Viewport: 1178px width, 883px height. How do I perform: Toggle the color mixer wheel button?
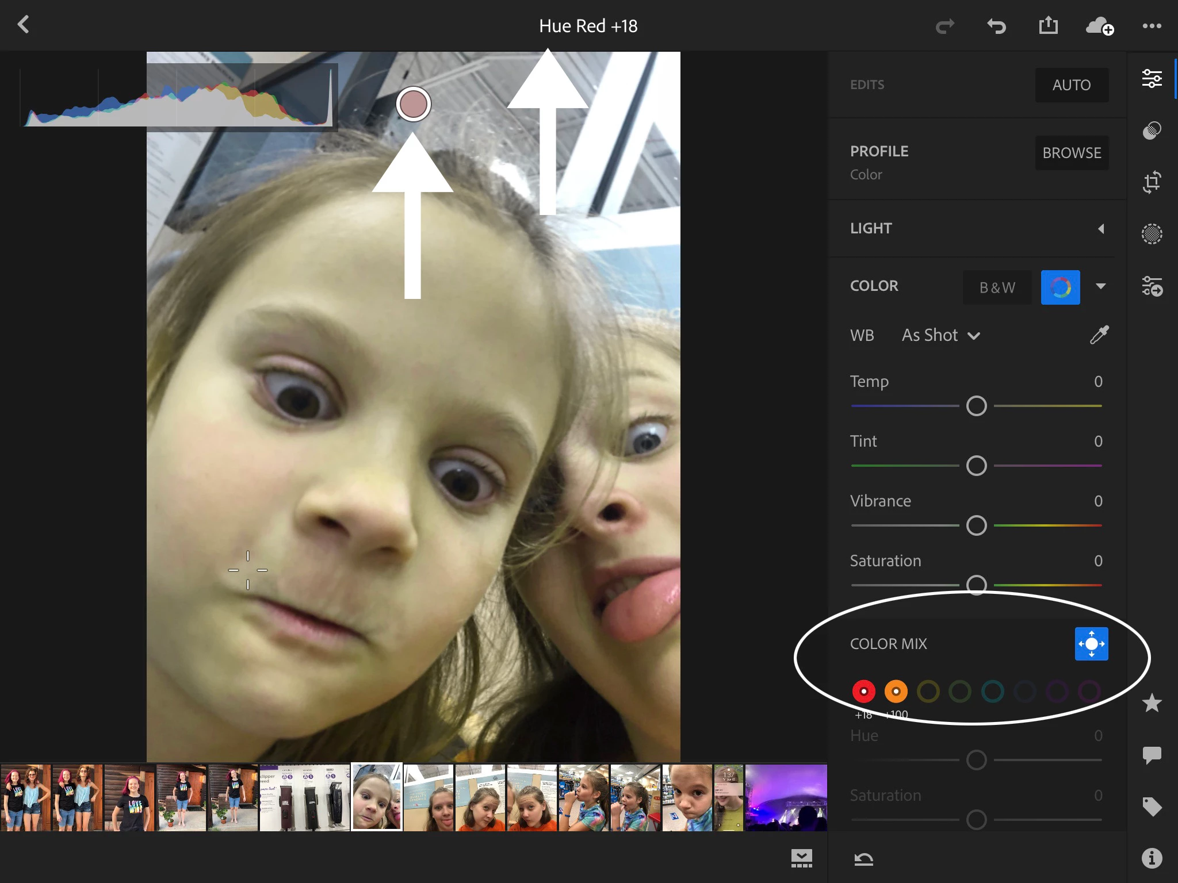[x=1060, y=287]
